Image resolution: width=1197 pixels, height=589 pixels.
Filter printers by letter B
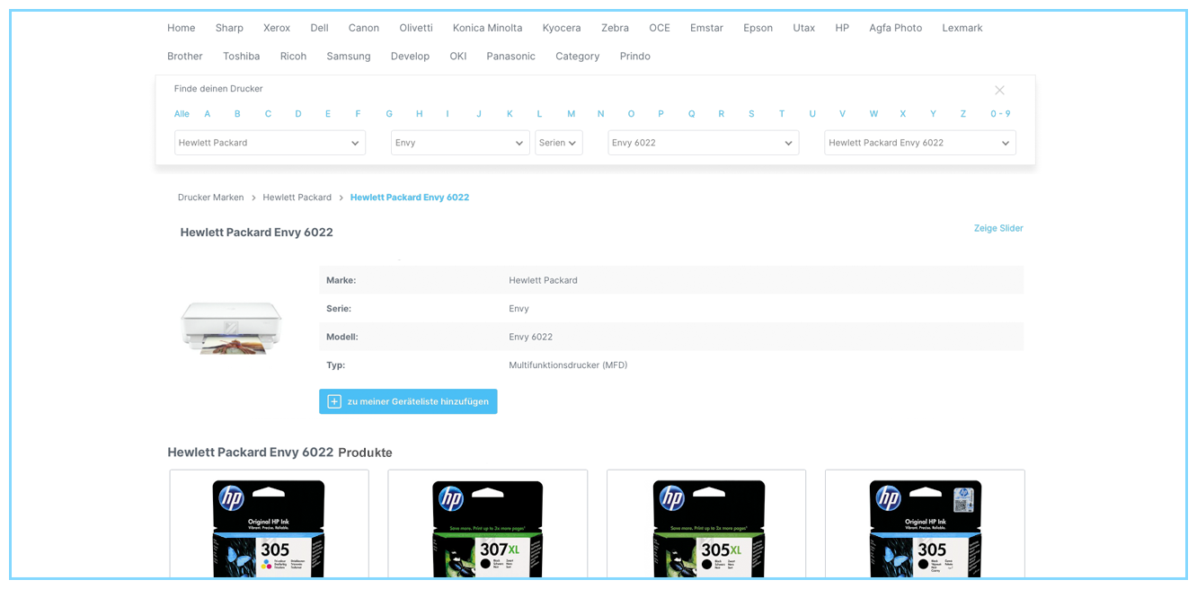[x=237, y=114]
